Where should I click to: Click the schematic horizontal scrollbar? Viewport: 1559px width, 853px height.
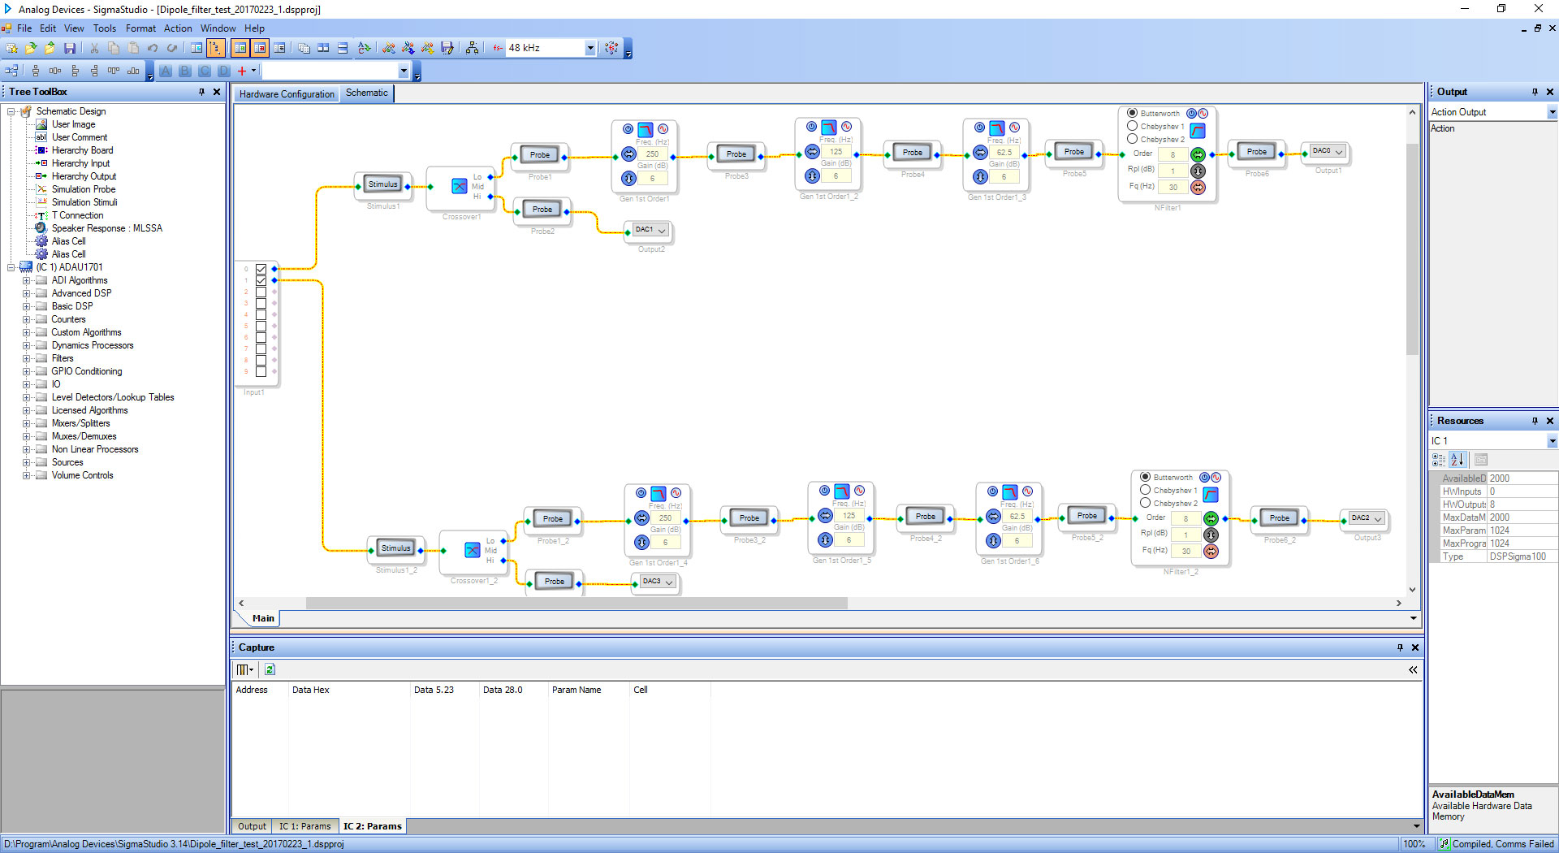click(x=577, y=604)
